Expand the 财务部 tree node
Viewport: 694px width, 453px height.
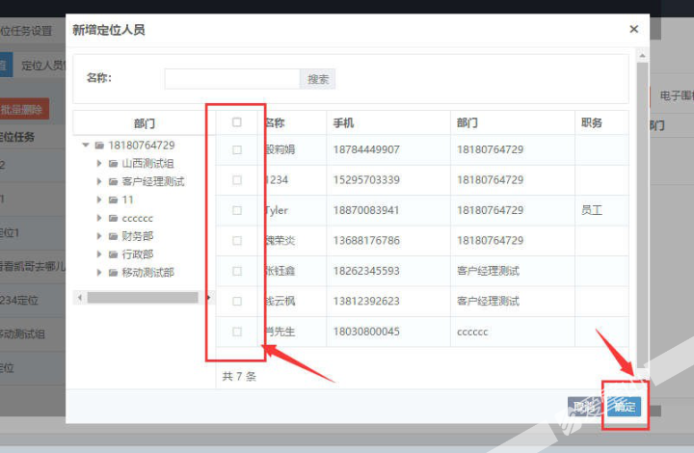[99, 236]
